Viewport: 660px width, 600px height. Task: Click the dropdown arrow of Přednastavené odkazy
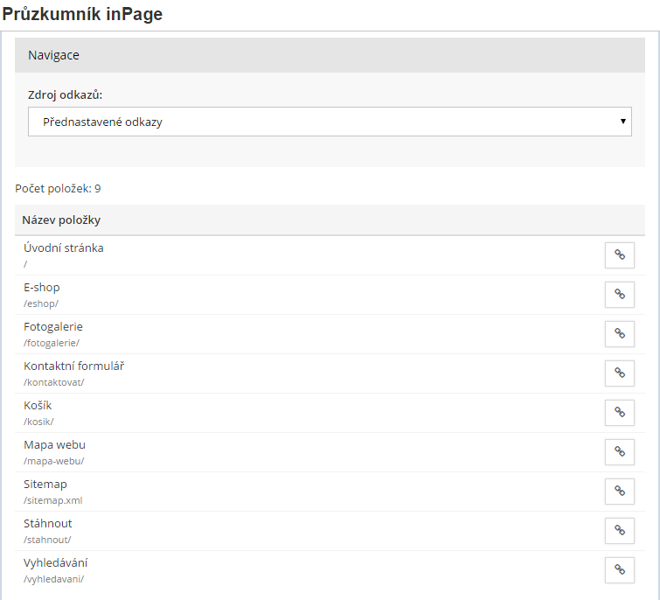(x=622, y=122)
